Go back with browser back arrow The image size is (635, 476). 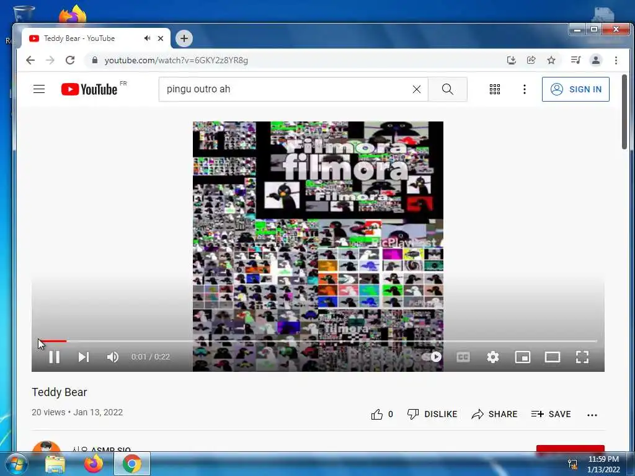pyautogui.click(x=30, y=60)
